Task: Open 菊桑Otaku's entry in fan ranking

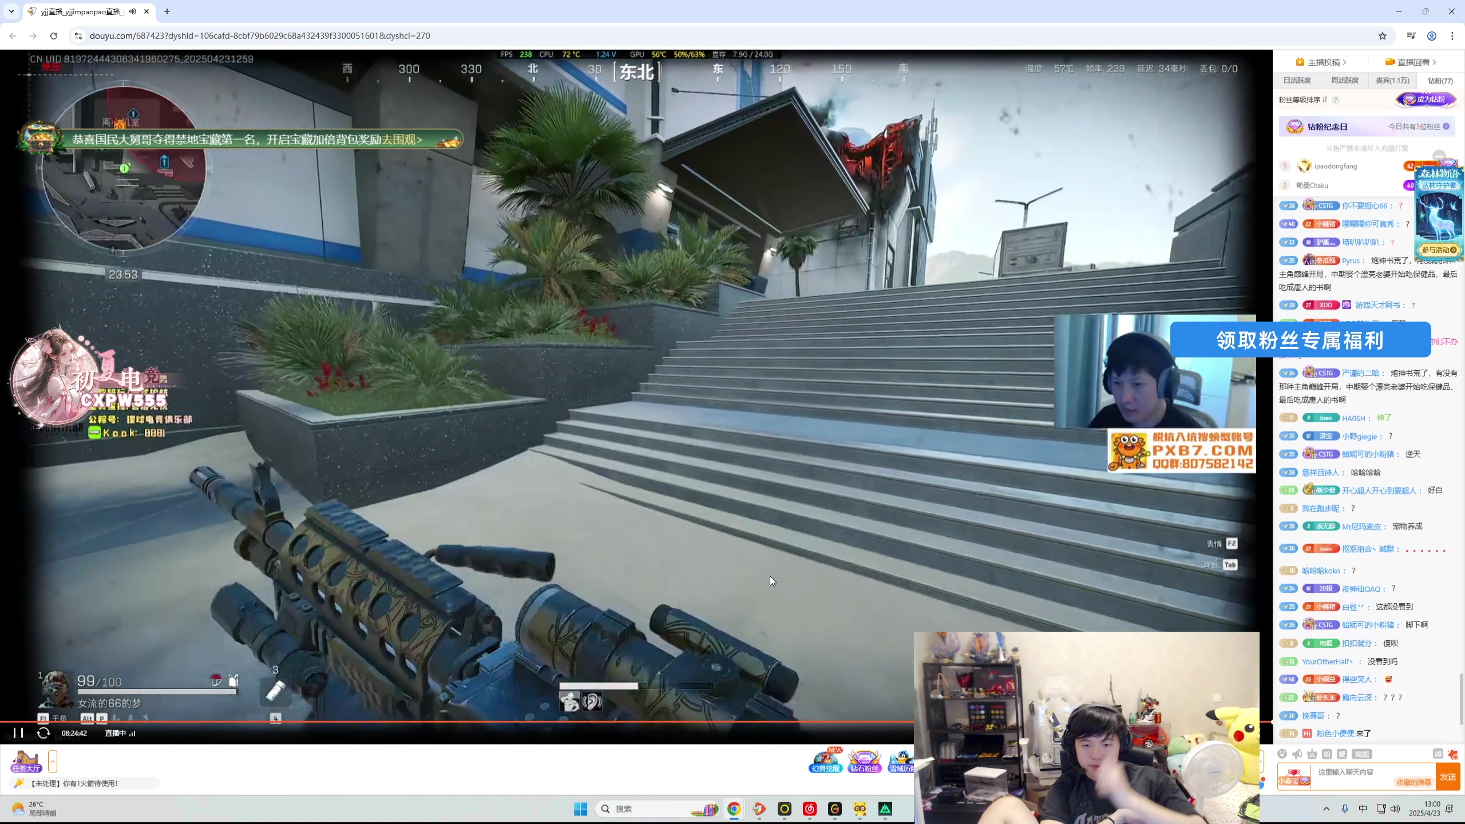Action: [x=1312, y=185]
